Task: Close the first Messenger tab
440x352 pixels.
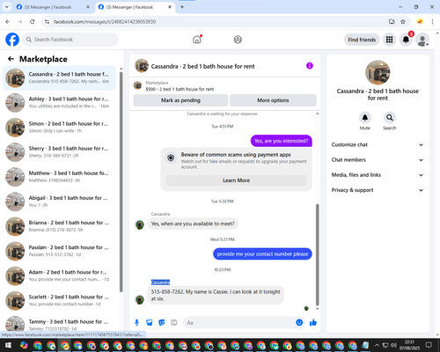Action: click(x=88, y=7)
